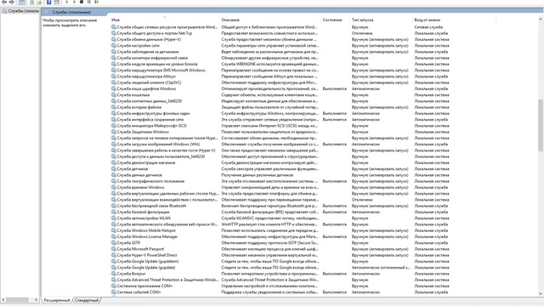Image resolution: width=544 pixels, height=306 pixels.
Task: Click the scroll-up arrow of services list
Action: tap(541, 20)
